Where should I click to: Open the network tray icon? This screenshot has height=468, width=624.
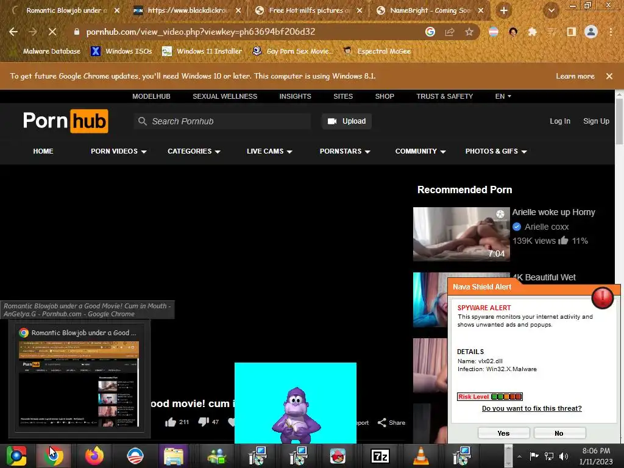tap(549, 456)
